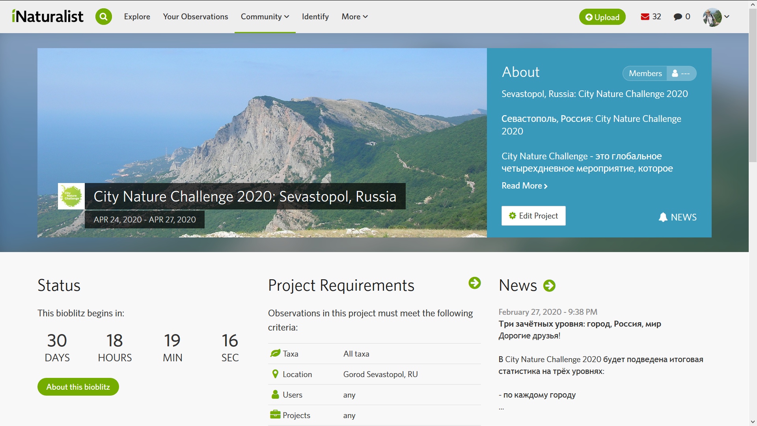Click the 'Gorod Sevastopol, RU' location value
757x426 pixels.
point(380,374)
